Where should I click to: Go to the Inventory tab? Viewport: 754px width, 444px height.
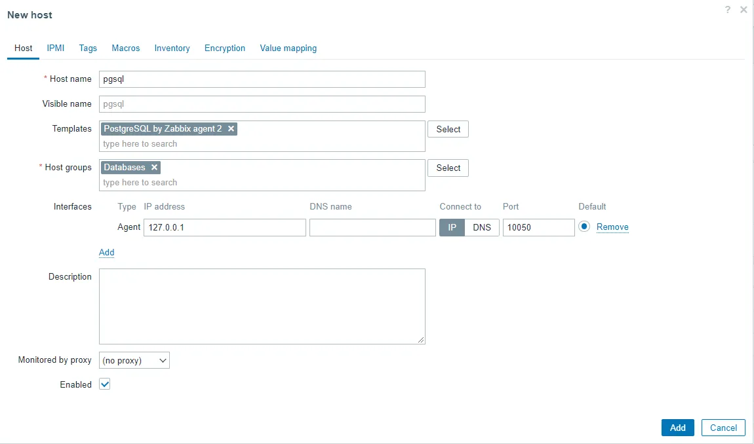[172, 48]
